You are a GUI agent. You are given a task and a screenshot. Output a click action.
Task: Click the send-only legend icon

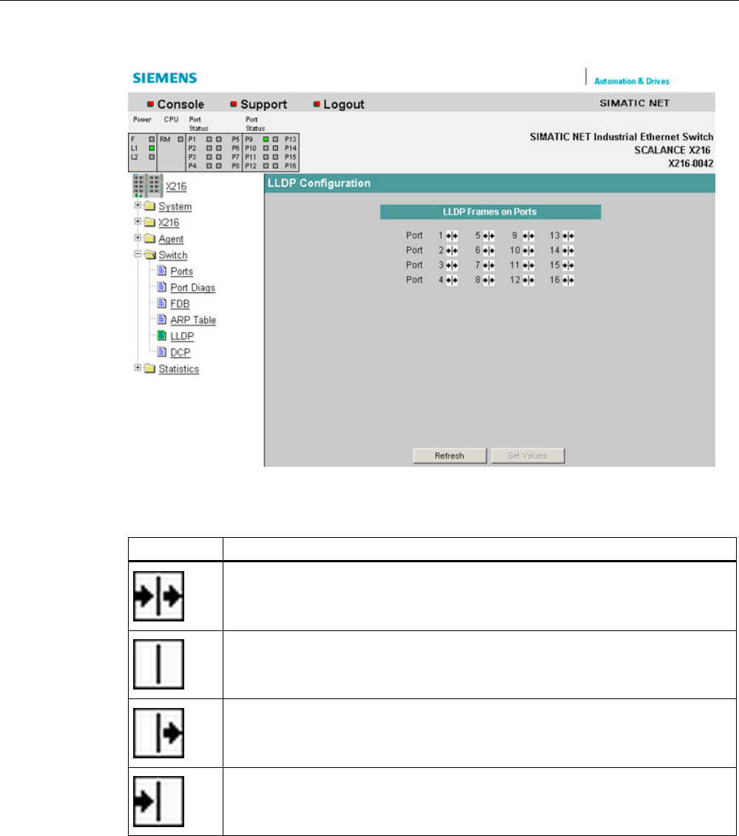[159, 733]
